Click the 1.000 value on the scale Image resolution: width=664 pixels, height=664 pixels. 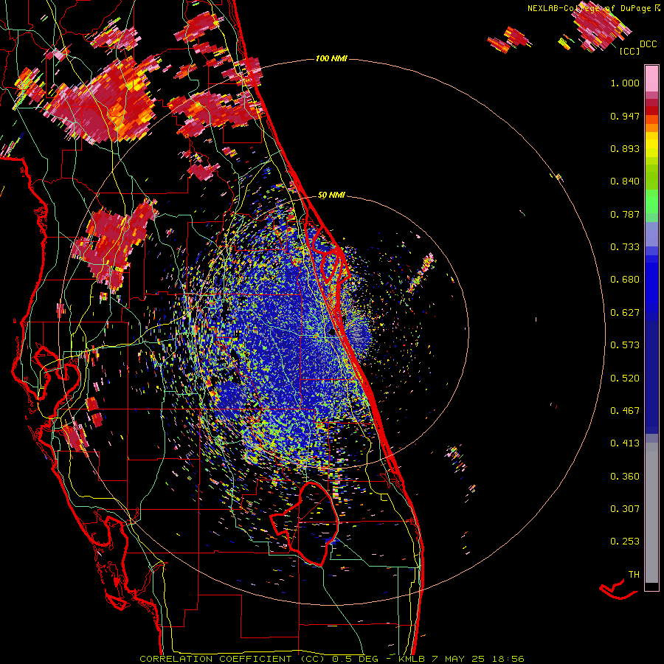coord(625,83)
